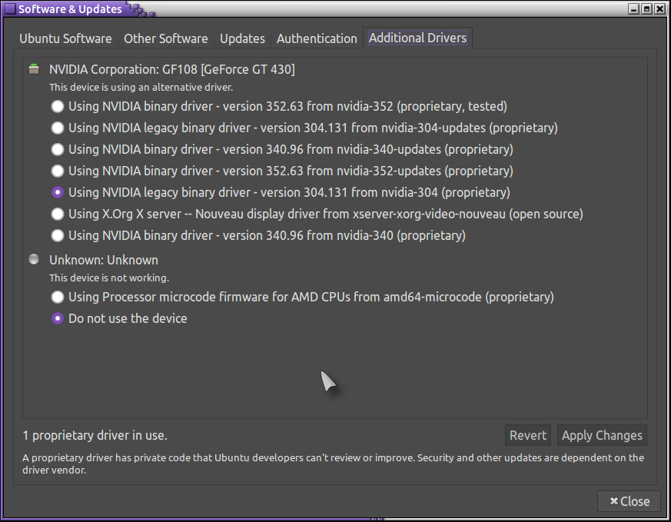The width and height of the screenshot is (671, 522).
Task: Select legacy driver 304.131 from nvidia-304 radio
Action: [x=281, y=192]
